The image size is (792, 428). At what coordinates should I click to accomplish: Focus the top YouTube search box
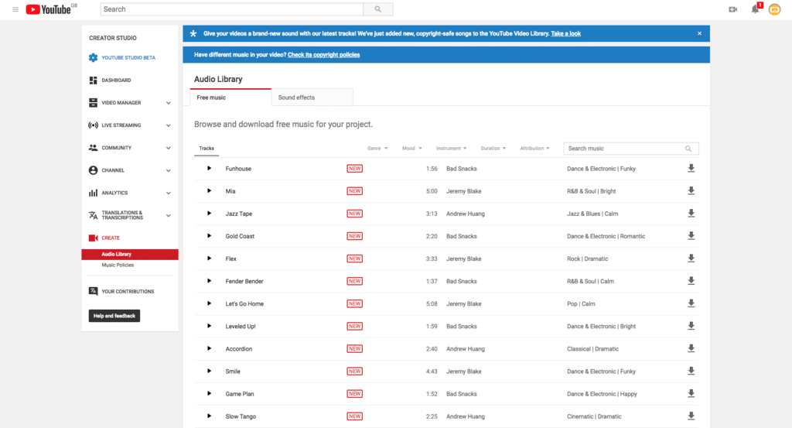click(232, 9)
